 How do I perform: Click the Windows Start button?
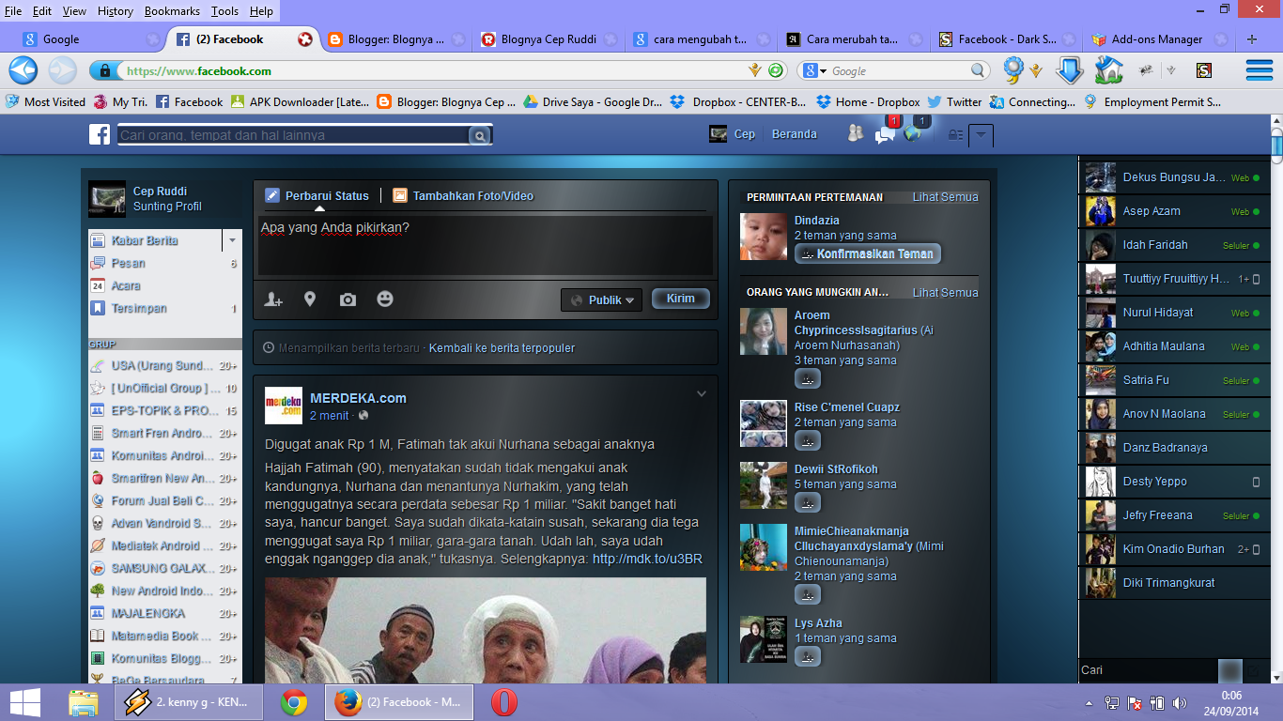tap(24, 702)
